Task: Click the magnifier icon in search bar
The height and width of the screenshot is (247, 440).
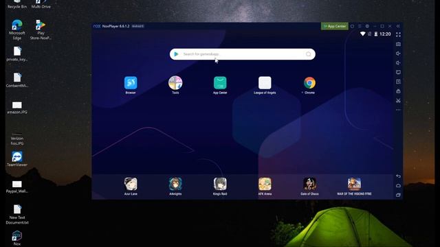Action: click(309, 54)
